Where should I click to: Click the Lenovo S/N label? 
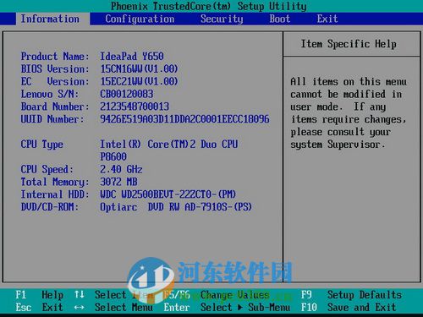point(50,94)
